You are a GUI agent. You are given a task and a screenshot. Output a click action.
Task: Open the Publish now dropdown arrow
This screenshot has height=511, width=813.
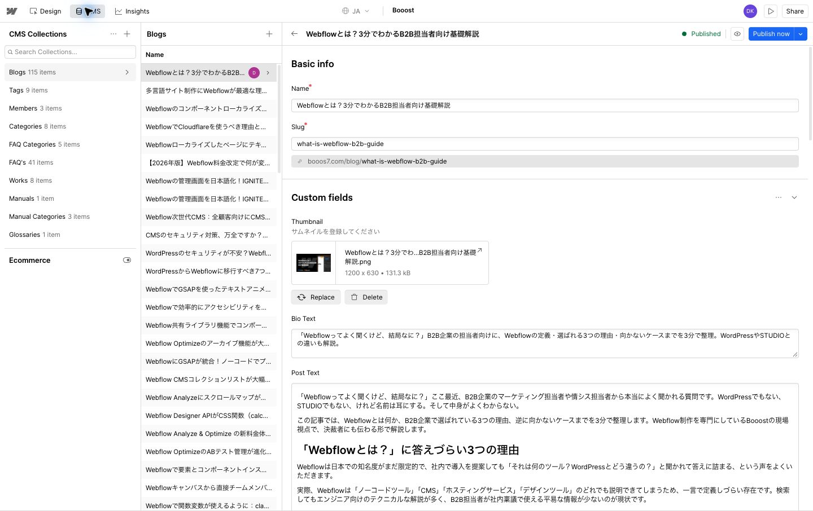[x=801, y=34]
